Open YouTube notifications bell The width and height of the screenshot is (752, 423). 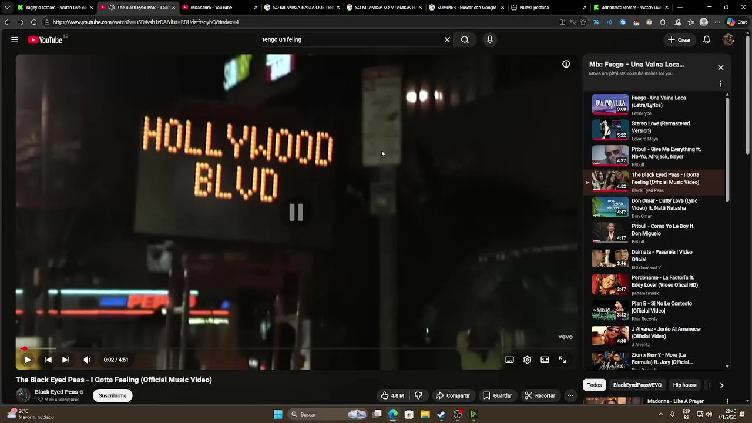coord(707,40)
